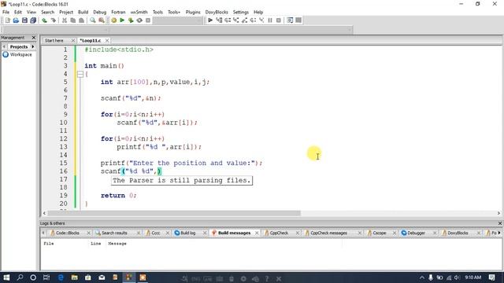Select the build target dropdown

pos(178,20)
